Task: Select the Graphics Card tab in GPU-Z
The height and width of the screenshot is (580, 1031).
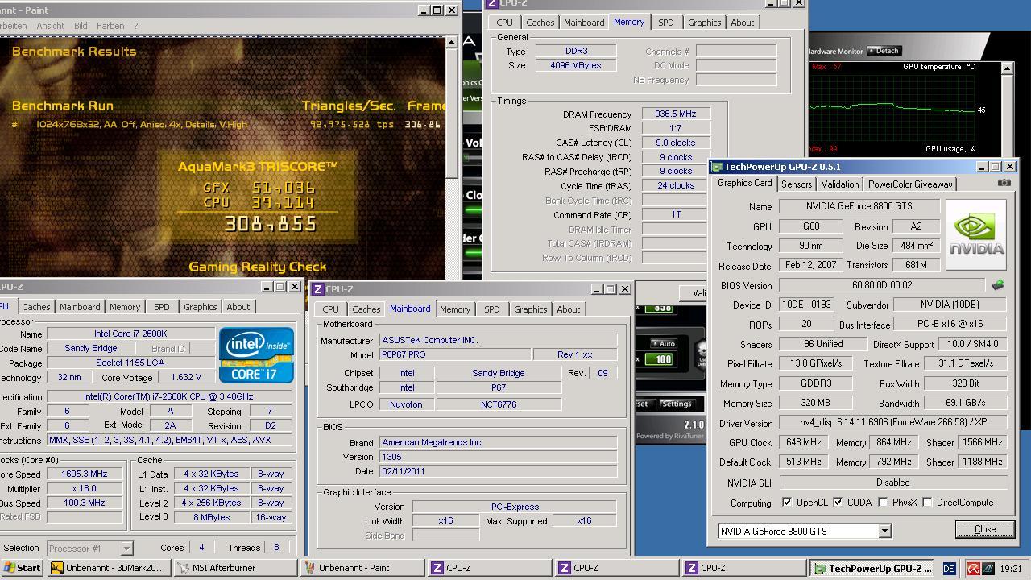Action: point(745,183)
